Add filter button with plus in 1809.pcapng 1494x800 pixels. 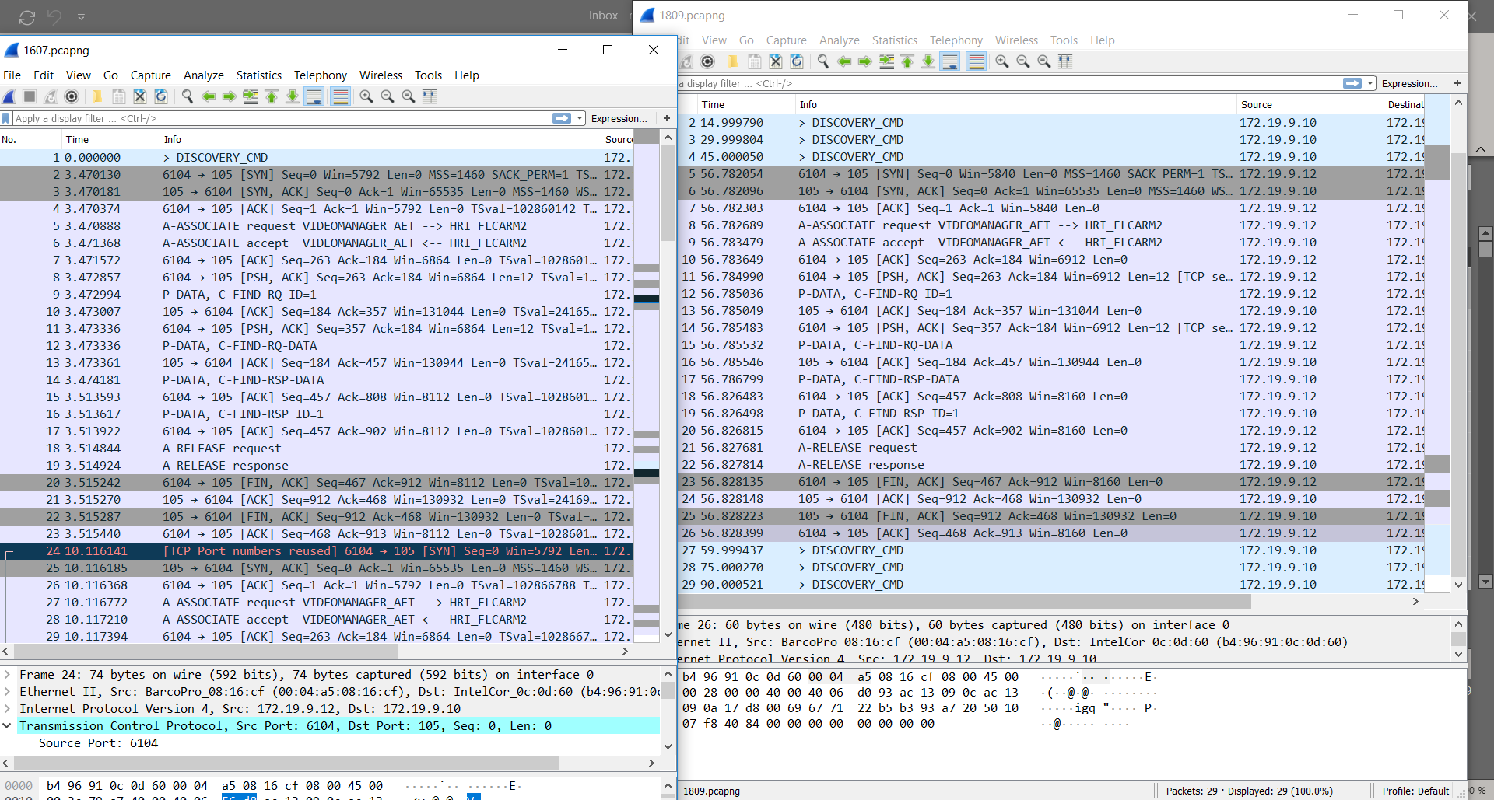click(1457, 83)
